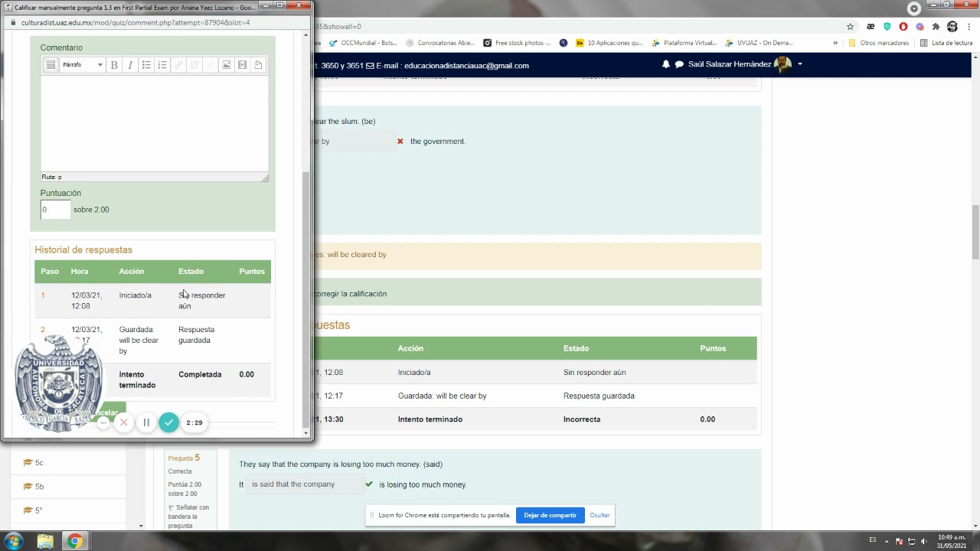Click the Chrome taskbar icon
This screenshot has height=551, width=980.
tap(74, 542)
